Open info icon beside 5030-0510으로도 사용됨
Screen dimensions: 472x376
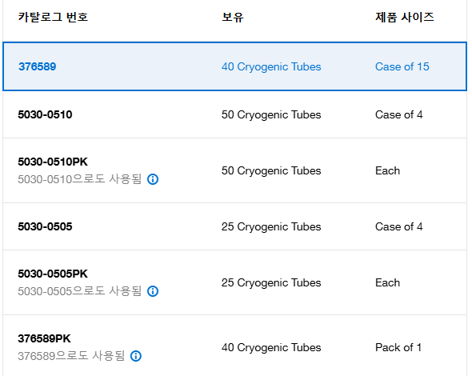click(x=153, y=179)
